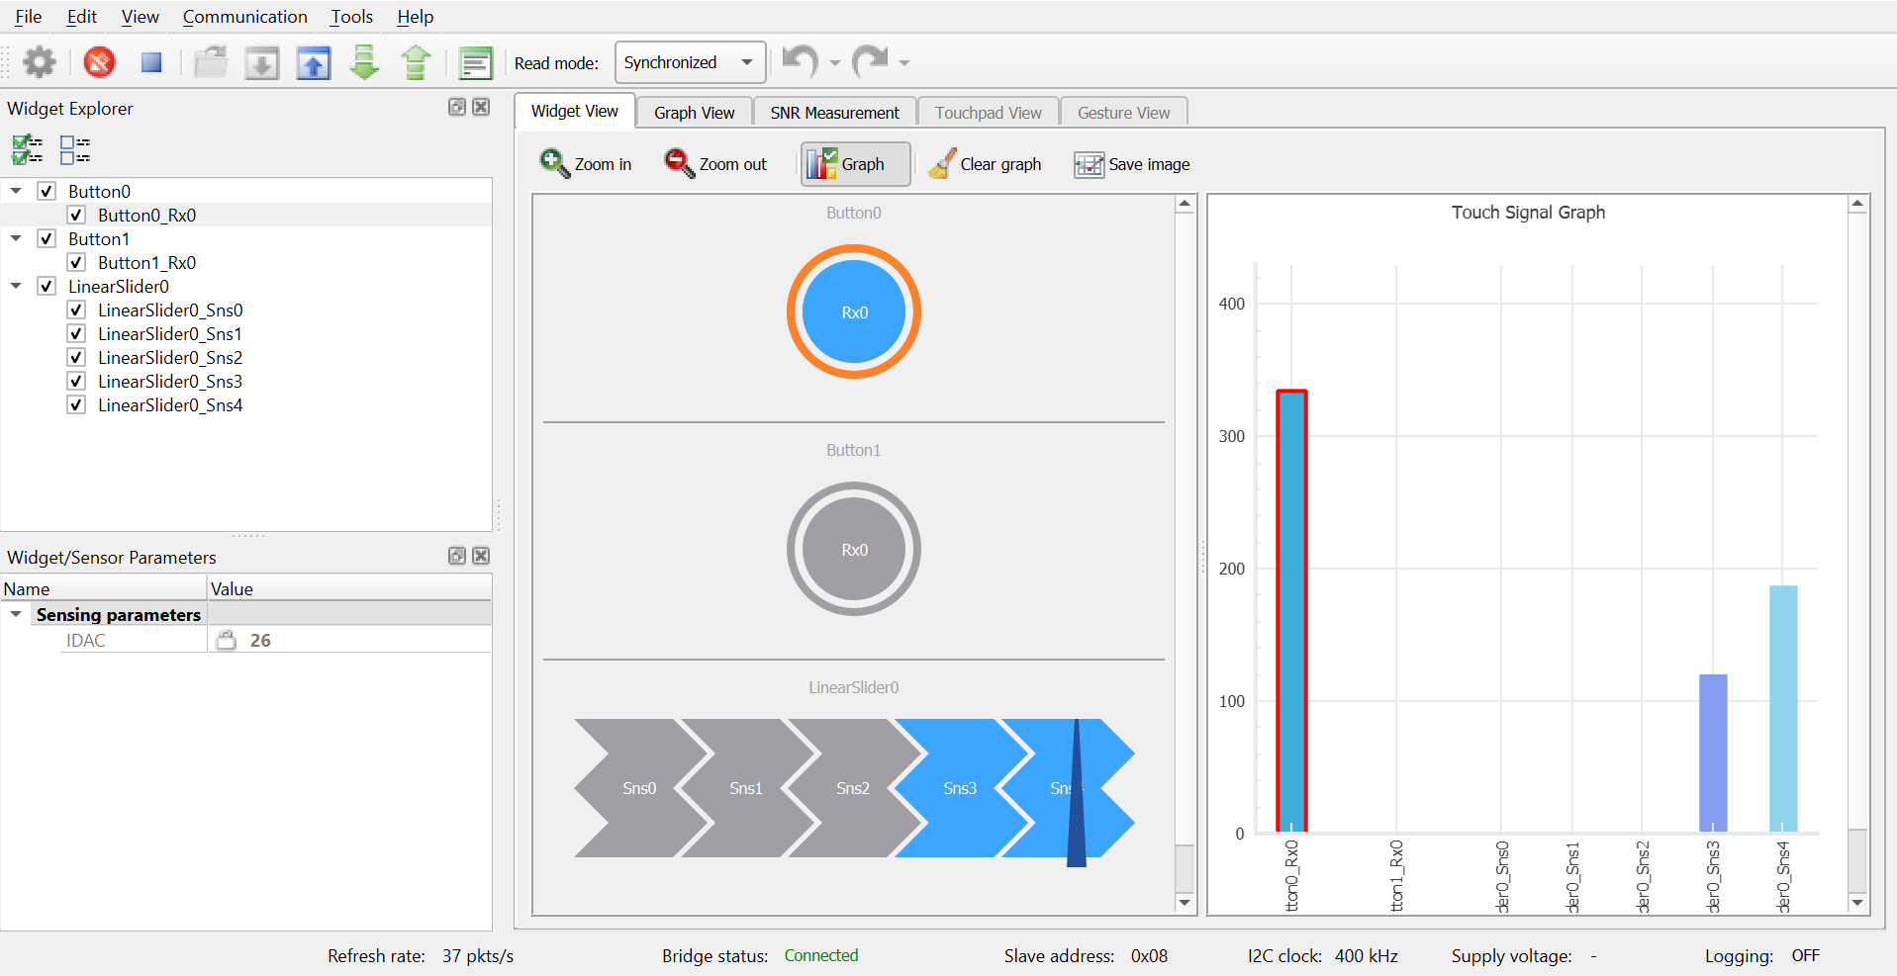Image resolution: width=1897 pixels, height=976 pixels.
Task: Switch to the SNR Measurement tab
Action: click(x=835, y=112)
